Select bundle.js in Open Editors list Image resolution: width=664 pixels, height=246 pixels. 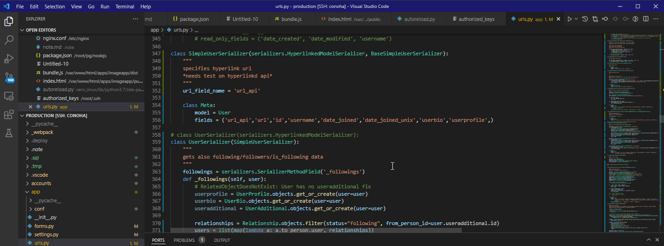point(53,73)
